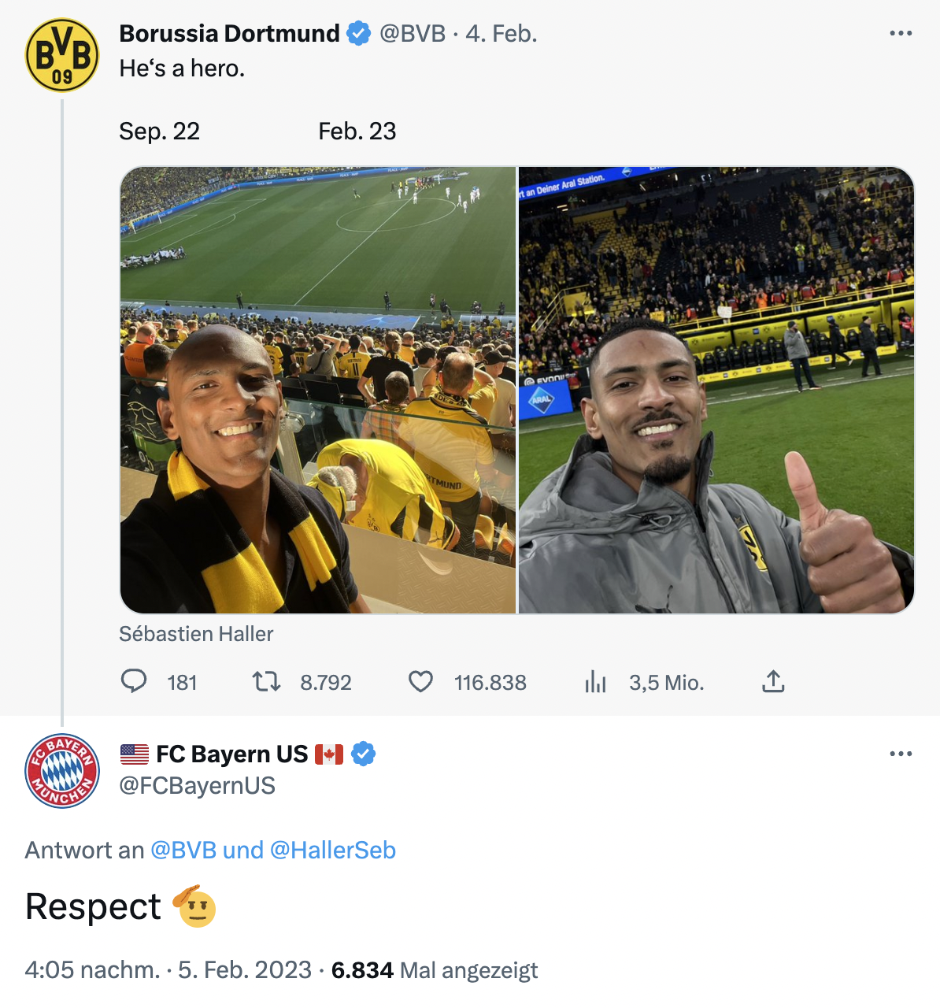Open more options on FC Bayern reply
Image resolution: width=940 pixels, height=1008 pixels.
(900, 754)
